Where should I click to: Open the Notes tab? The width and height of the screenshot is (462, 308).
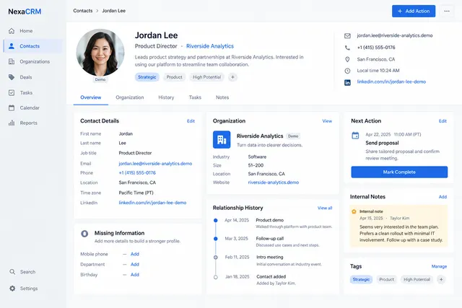(222, 97)
